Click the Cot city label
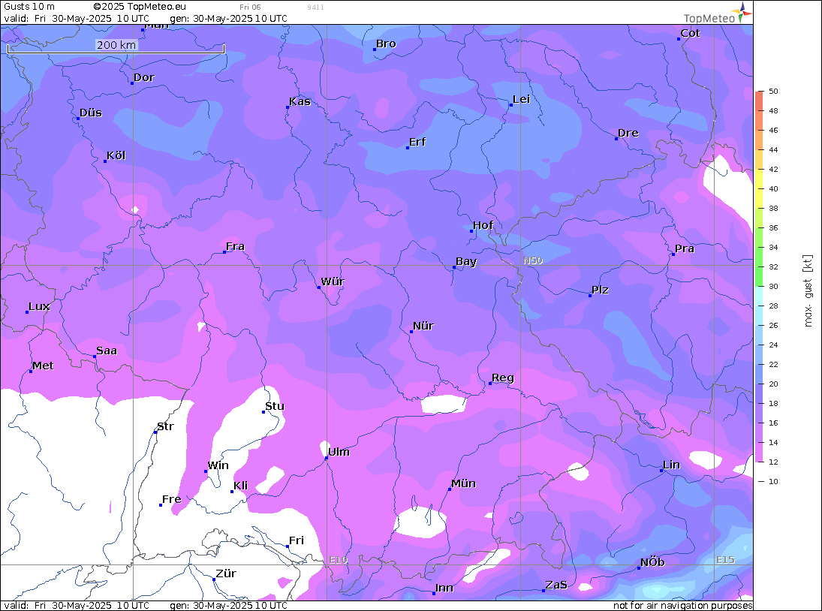The image size is (822, 611). coord(690,33)
